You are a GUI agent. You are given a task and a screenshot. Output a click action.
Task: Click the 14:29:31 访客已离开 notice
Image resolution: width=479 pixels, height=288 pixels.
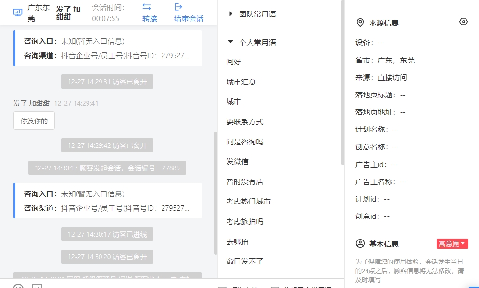107,82
